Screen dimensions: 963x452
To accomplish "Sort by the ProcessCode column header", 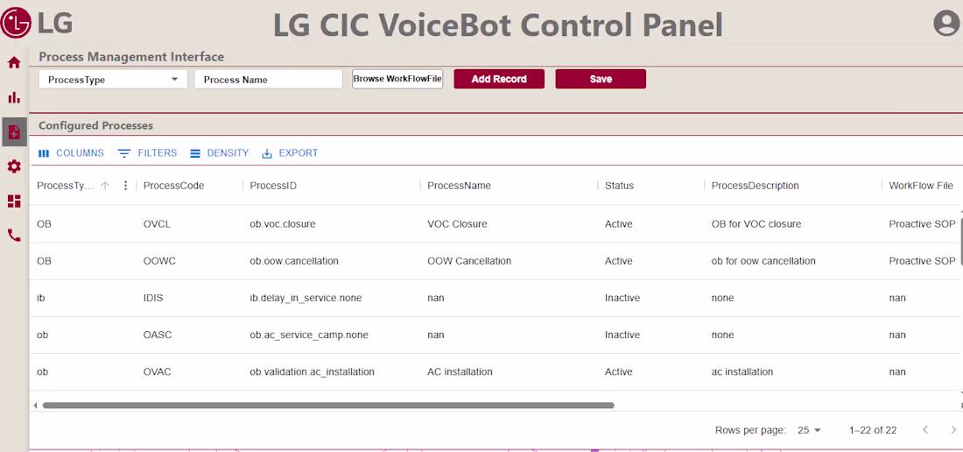I will pyautogui.click(x=174, y=186).
